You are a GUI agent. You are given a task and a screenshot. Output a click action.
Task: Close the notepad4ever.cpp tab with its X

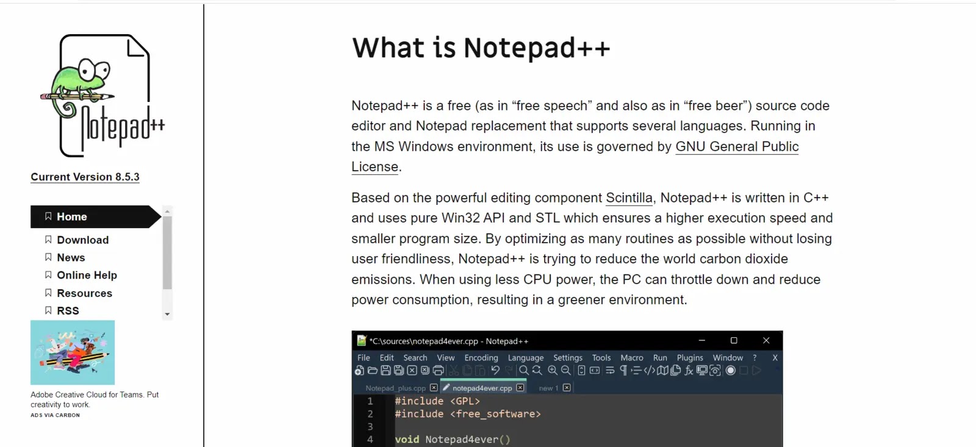520,388
